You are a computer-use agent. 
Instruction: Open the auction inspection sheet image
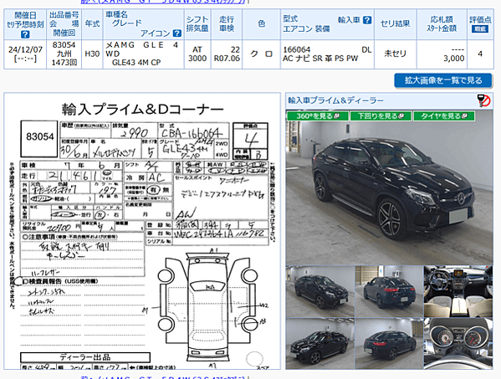coord(142,231)
